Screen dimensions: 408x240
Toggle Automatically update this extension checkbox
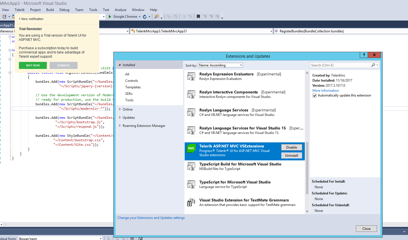315,96
